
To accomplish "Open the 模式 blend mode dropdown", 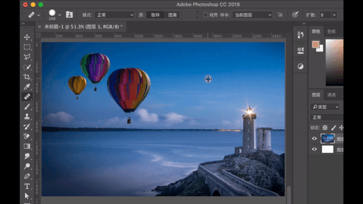I will pyautogui.click(x=115, y=15).
